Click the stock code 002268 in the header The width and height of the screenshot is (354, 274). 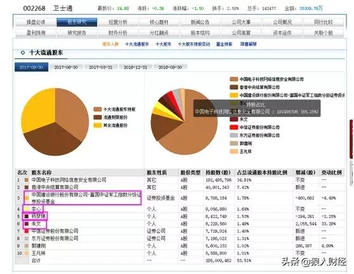click(34, 8)
